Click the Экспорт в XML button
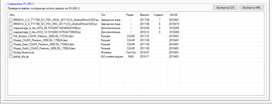This screenshot has width=272, height=104. (252, 8)
